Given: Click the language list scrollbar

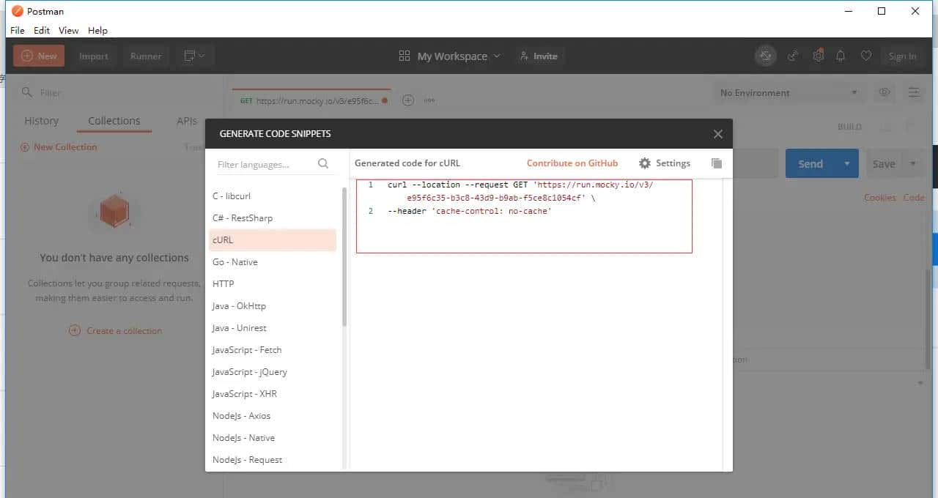Looking at the screenshot, I should [x=344, y=256].
